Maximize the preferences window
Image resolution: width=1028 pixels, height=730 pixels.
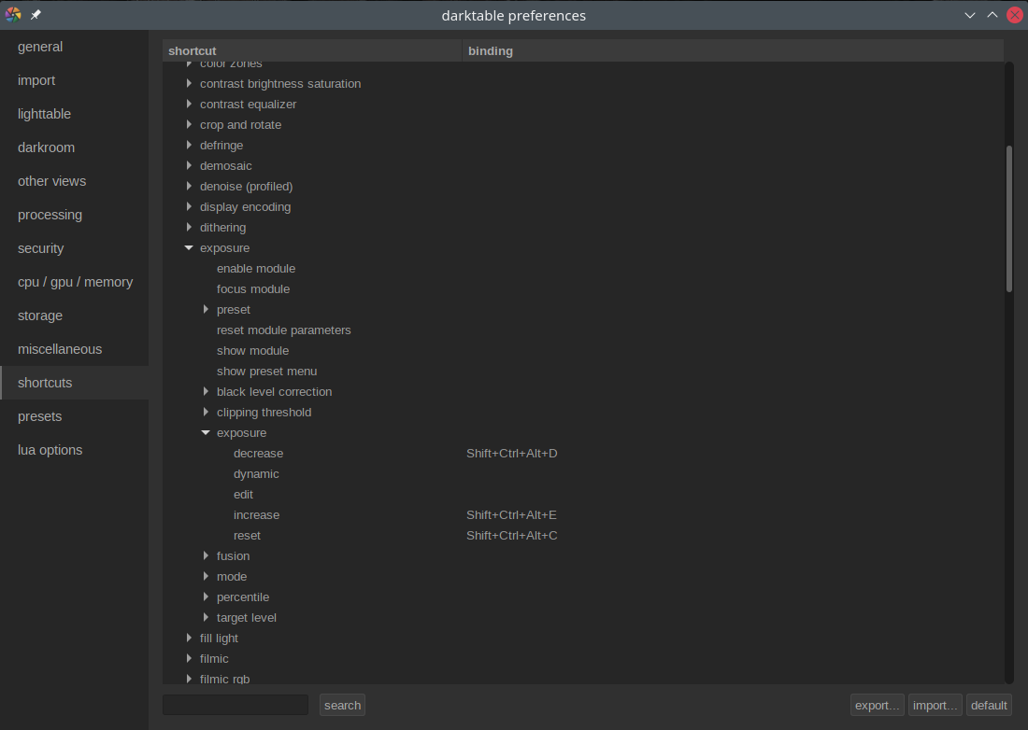(992, 15)
